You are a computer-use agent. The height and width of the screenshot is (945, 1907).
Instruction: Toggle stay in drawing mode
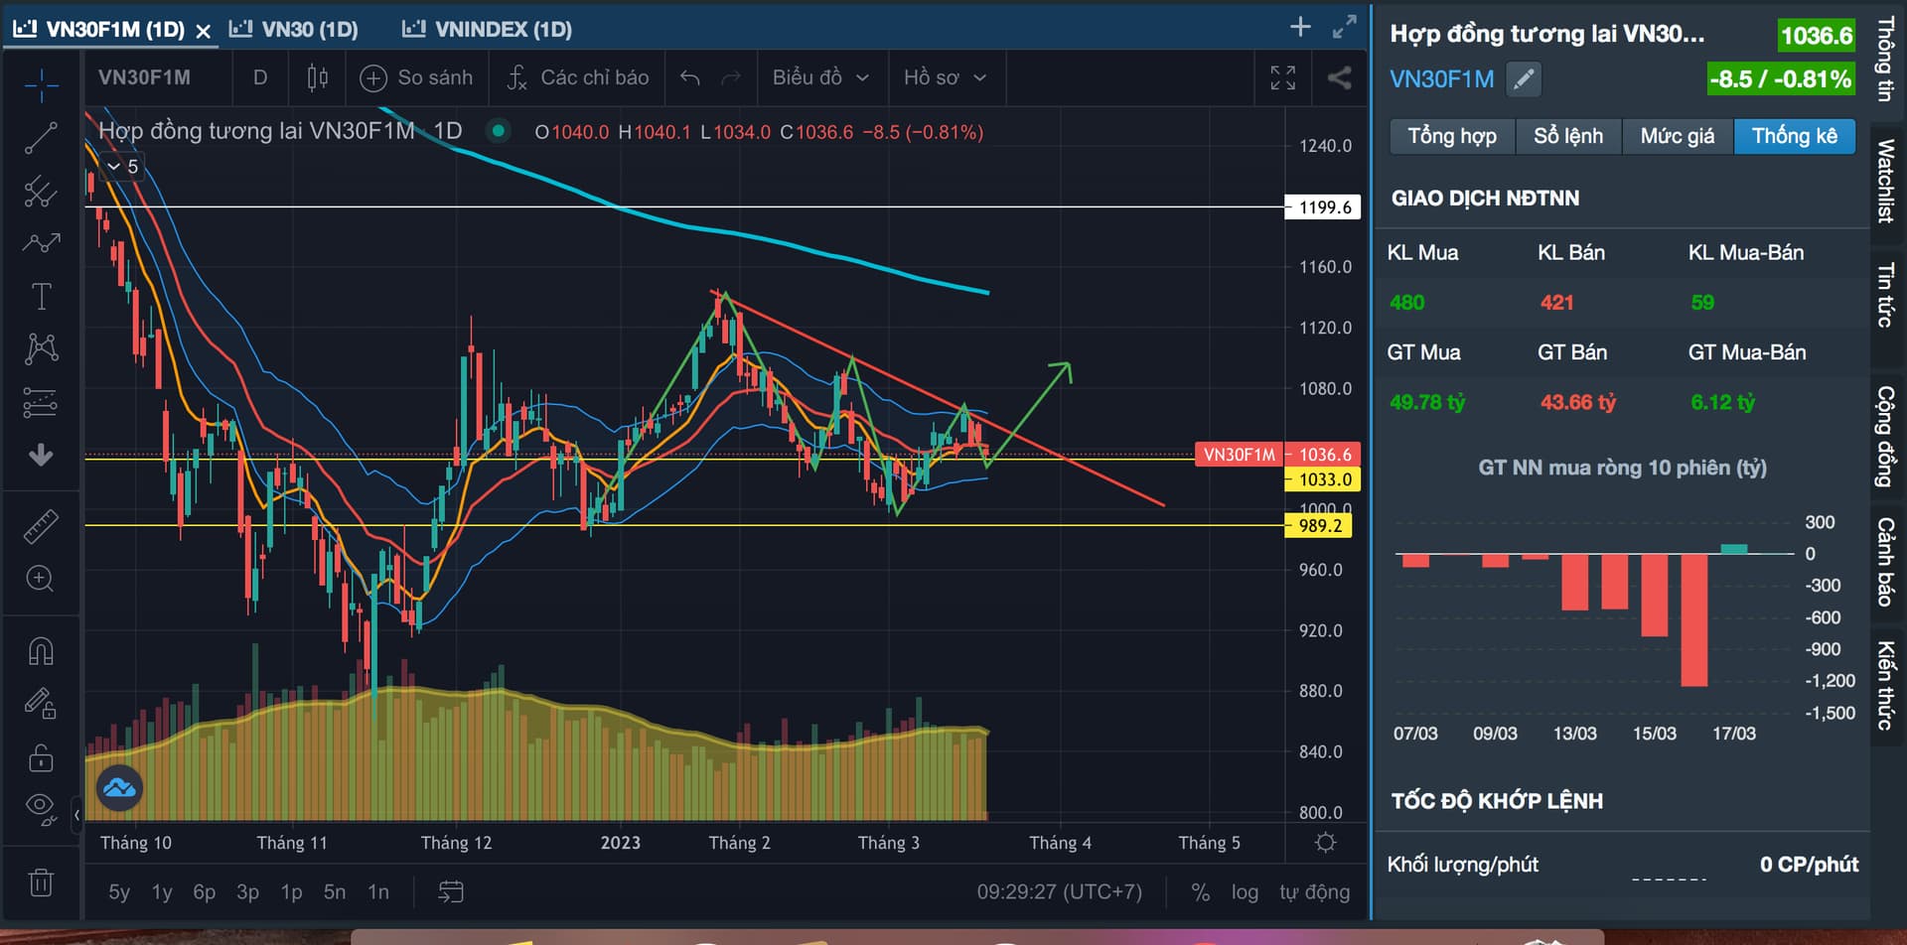point(41,704)
